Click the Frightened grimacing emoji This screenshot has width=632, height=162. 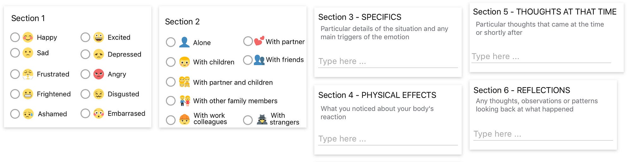point(28,94)
